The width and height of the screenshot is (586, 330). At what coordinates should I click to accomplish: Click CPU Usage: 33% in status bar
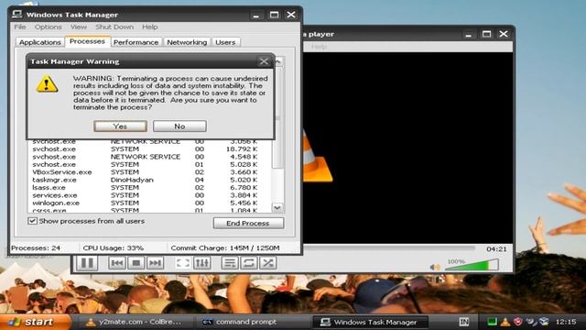[x=114, y=248]
